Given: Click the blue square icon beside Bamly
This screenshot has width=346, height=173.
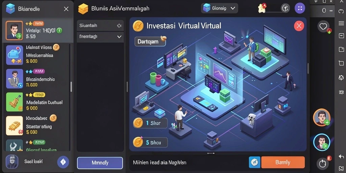Looking at the screenshot, I should [x=254, y=163].
